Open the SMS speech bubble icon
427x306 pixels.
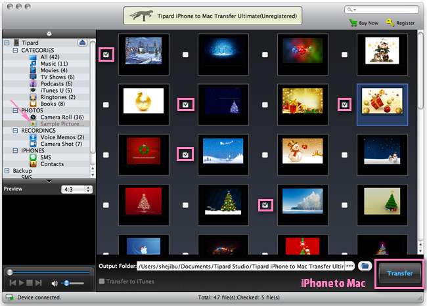coord(33,158)
